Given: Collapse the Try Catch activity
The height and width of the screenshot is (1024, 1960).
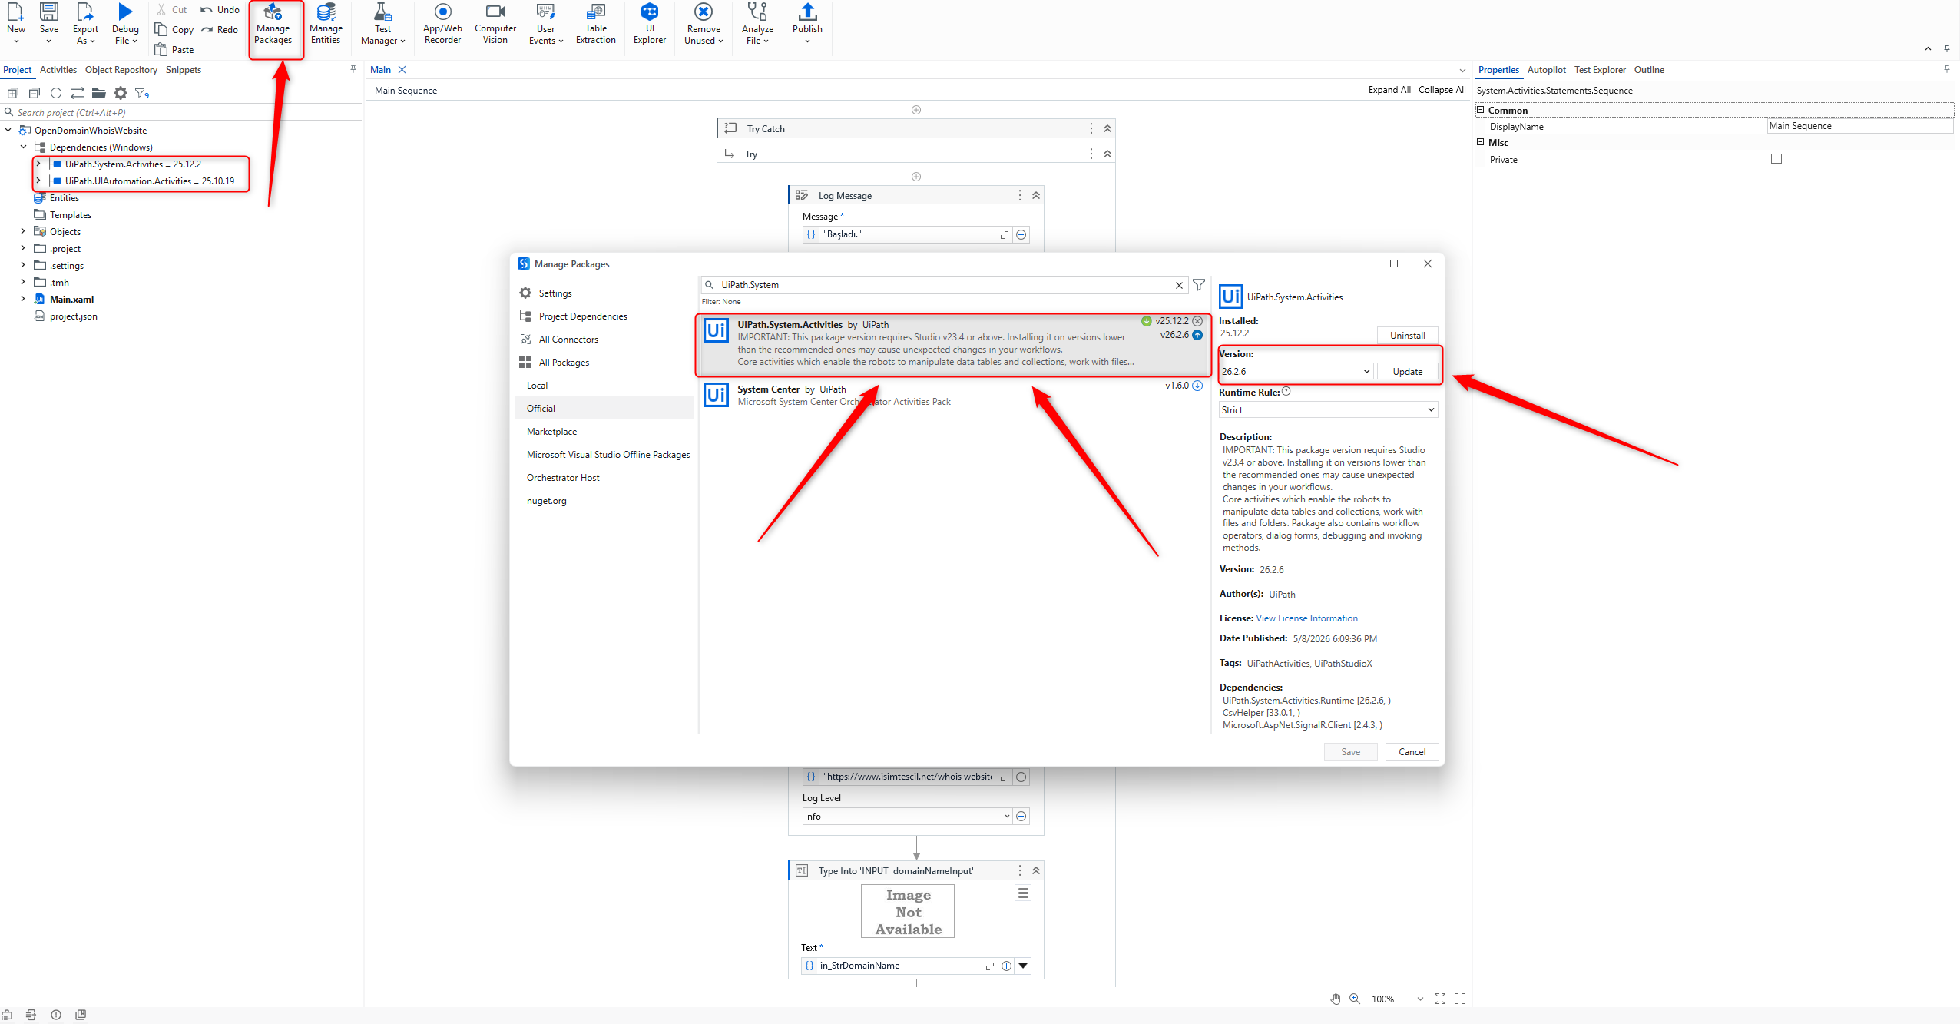Looking at the screenshot, I should point(1107,129).
